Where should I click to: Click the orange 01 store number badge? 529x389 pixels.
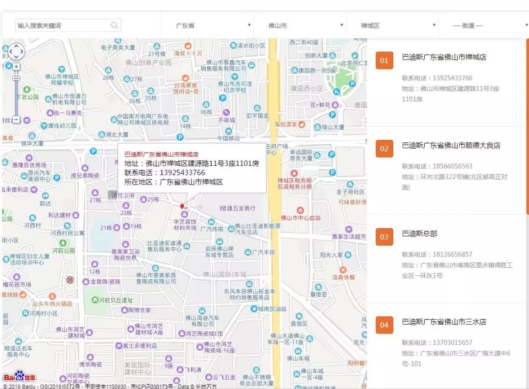point(384,60)
